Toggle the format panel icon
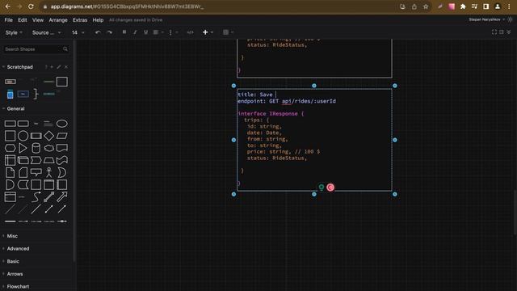 (502, 32)
